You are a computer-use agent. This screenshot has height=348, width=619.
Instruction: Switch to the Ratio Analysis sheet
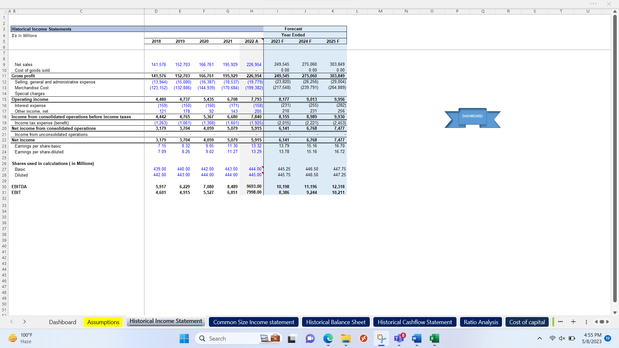tap(481, 322)
